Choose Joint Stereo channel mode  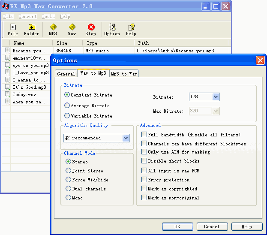69,171
